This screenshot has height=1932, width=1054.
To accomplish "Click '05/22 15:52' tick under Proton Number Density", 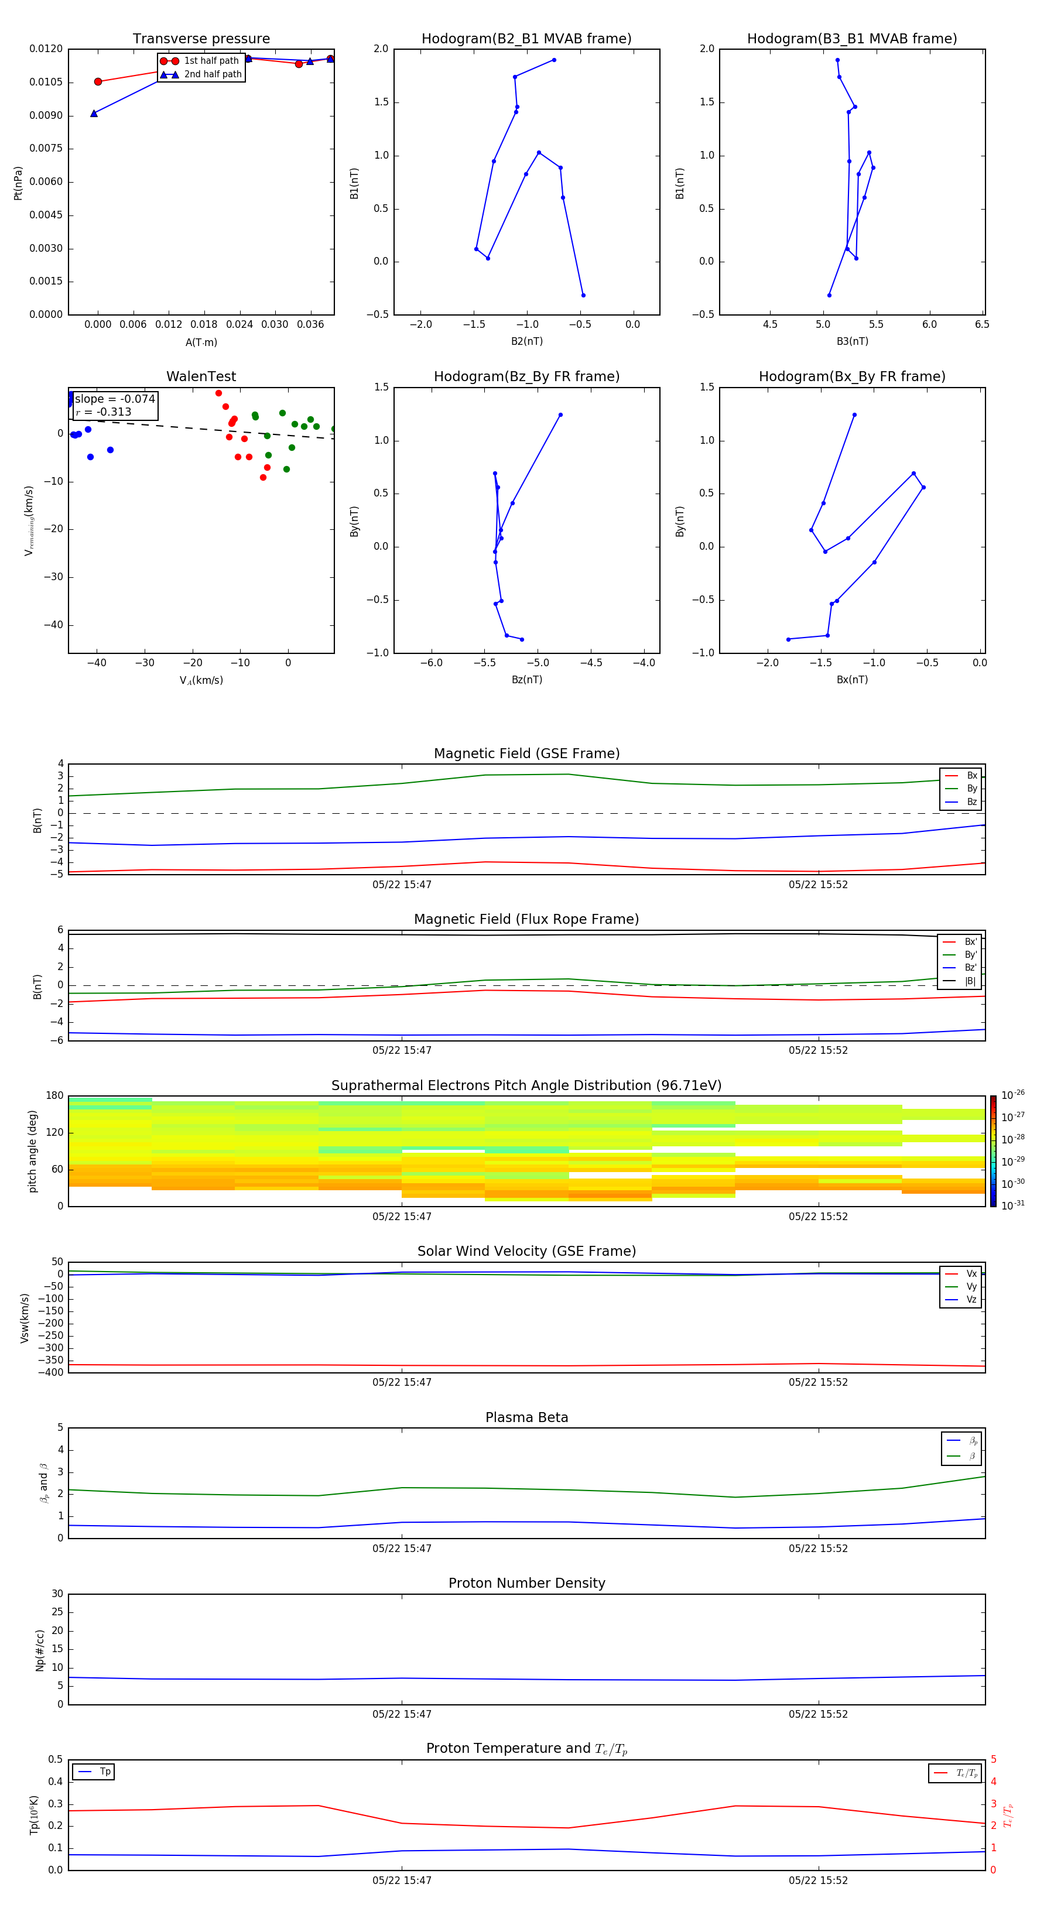I will click(819, 1714).
